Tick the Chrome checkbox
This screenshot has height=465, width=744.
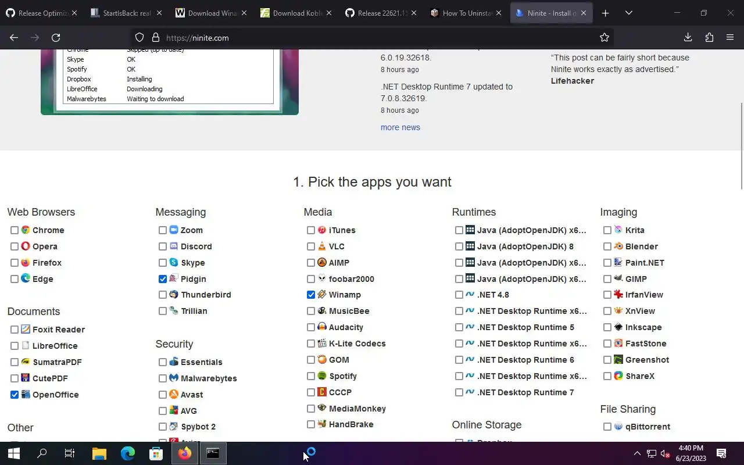click(x=15, y=230)
